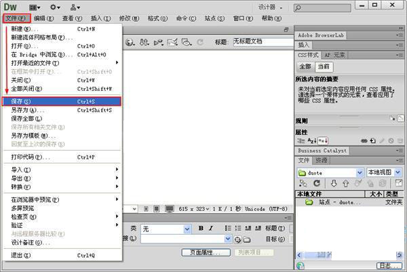Click the Italic formatting icon
407x272 pixels.
[211, 229]
